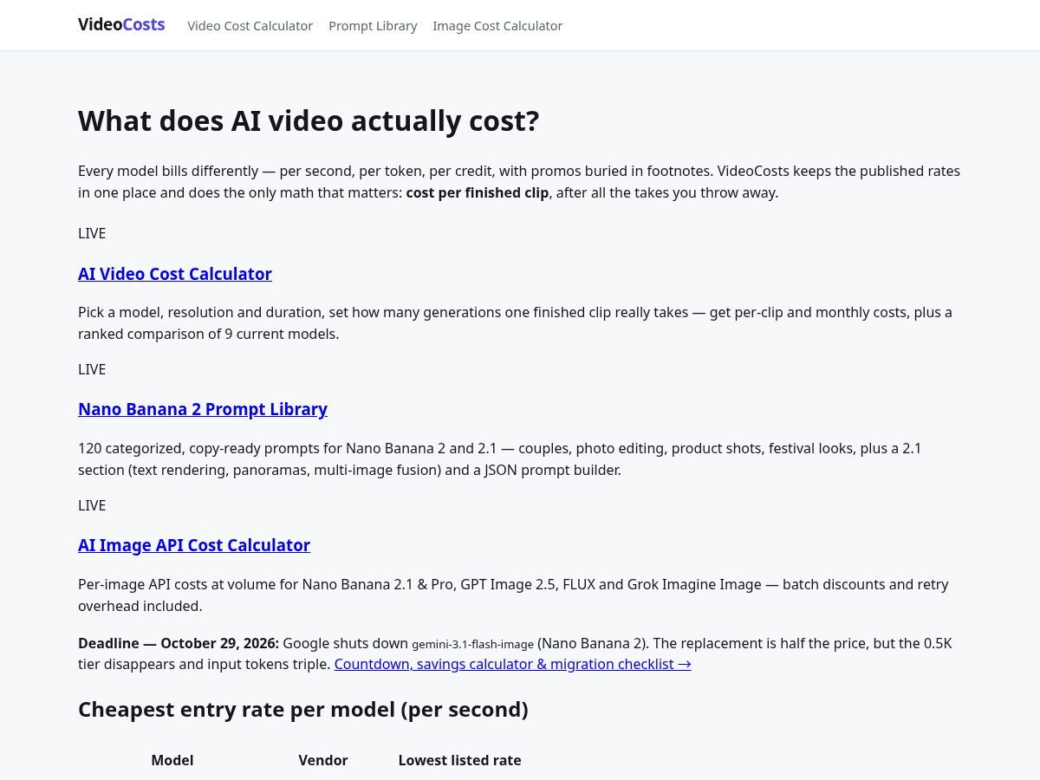The image size is (1040, 780).
Task: Open Image Cost Calculator nav item
Action: click(497, 26)
